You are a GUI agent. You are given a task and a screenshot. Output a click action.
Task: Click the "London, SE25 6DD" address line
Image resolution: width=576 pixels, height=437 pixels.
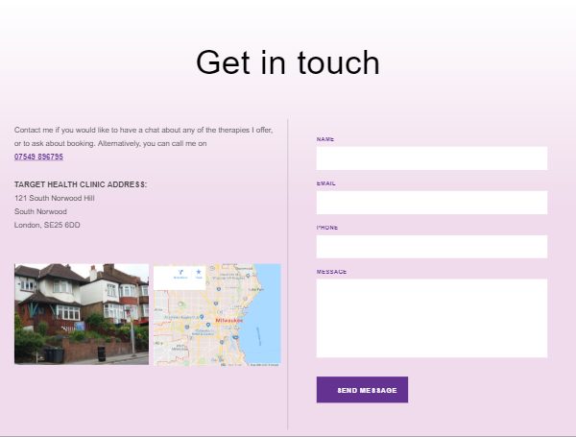tap(47, 225)
